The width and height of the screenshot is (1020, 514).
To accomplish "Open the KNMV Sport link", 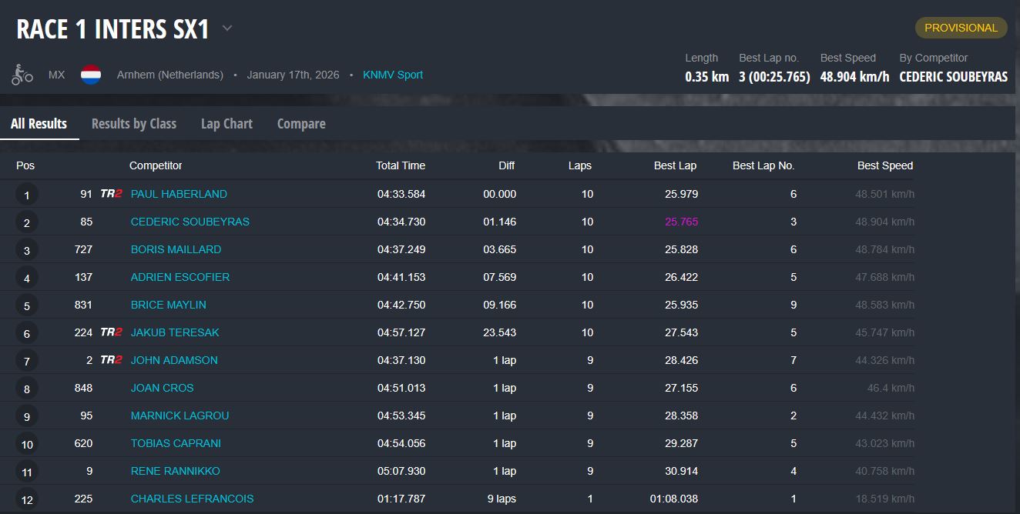I will click(394, 75).
